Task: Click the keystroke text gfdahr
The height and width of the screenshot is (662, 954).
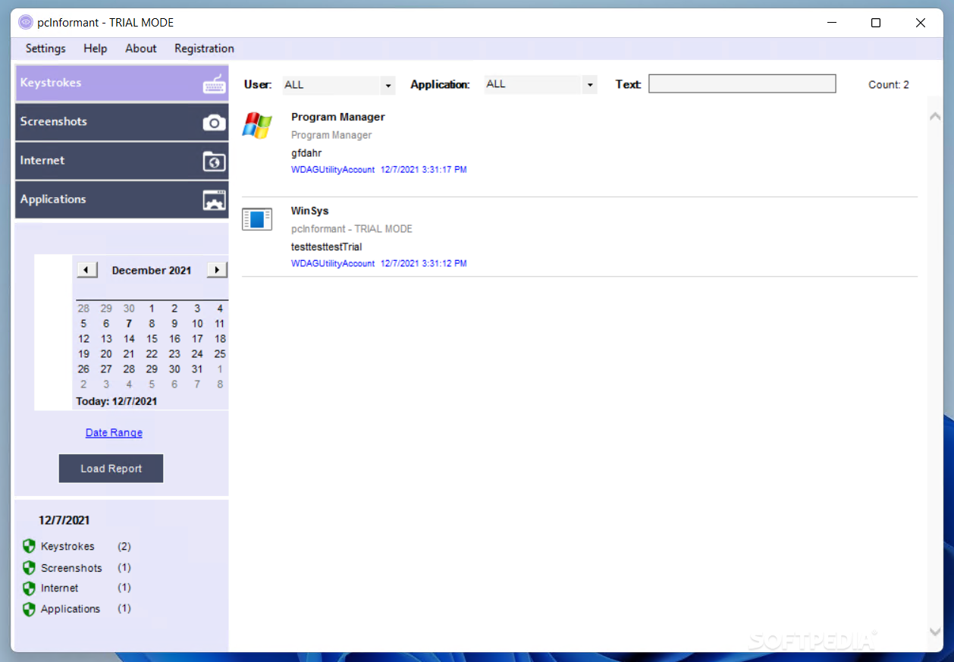Action: (x=306, y=153)
